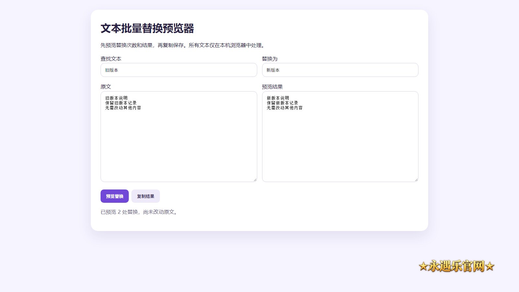Click line 无需改动其他内容 in 预览结果 area

point(284,108)
